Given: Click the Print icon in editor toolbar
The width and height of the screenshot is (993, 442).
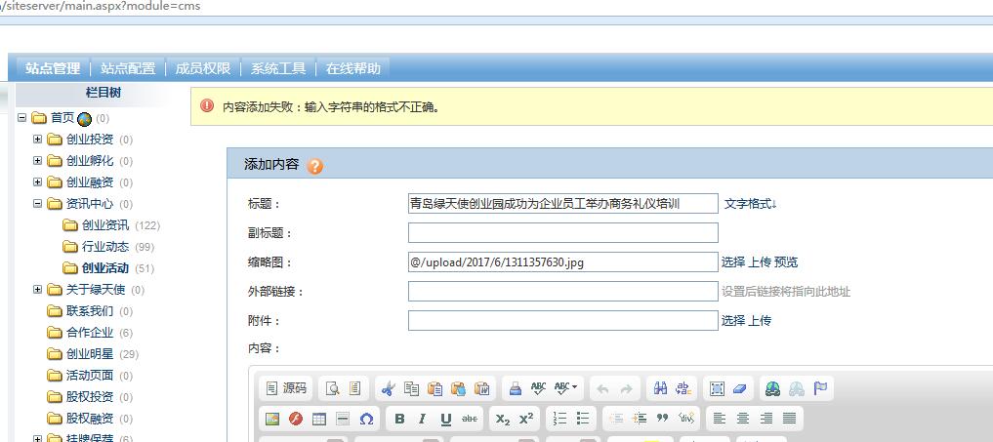Looking at the screenshot, I should point(515,388).
